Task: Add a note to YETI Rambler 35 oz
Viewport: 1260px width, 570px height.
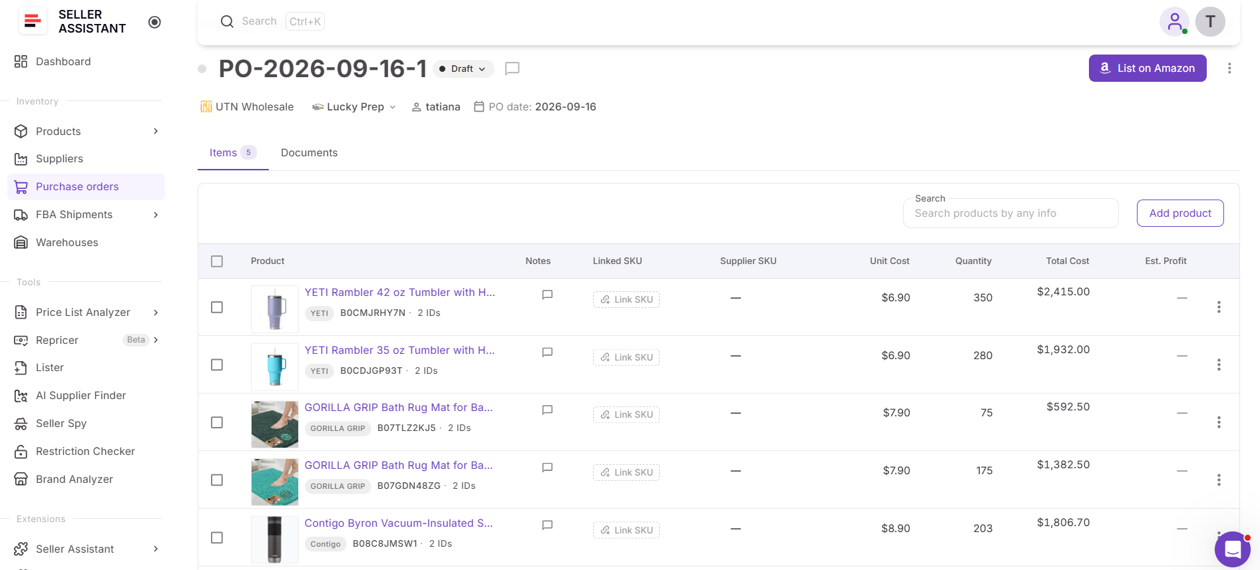Action: (x=547, y=353)
